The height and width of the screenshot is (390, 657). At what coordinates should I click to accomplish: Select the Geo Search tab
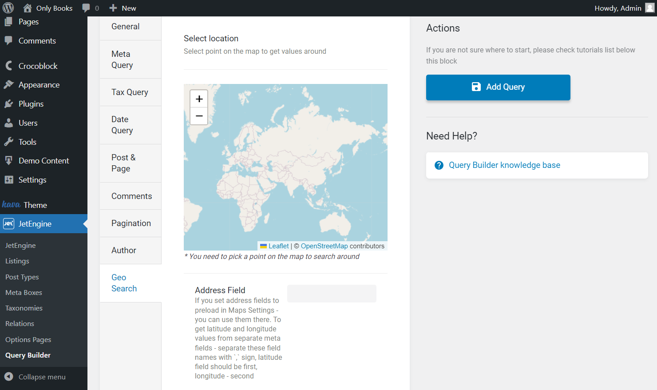131,283
